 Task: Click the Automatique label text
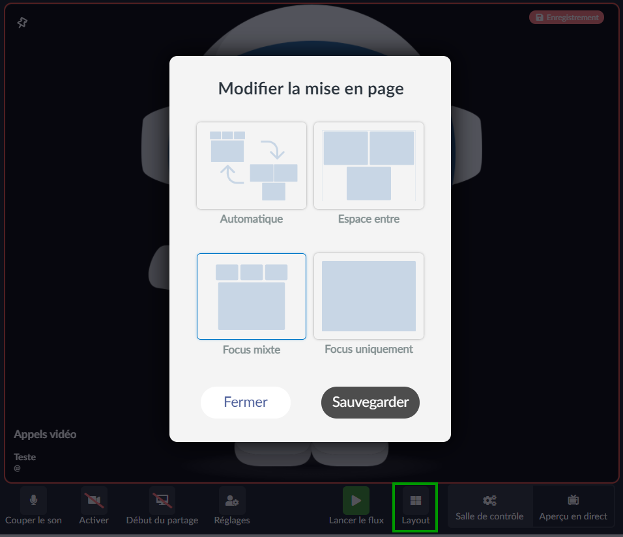tap(252, 219)
